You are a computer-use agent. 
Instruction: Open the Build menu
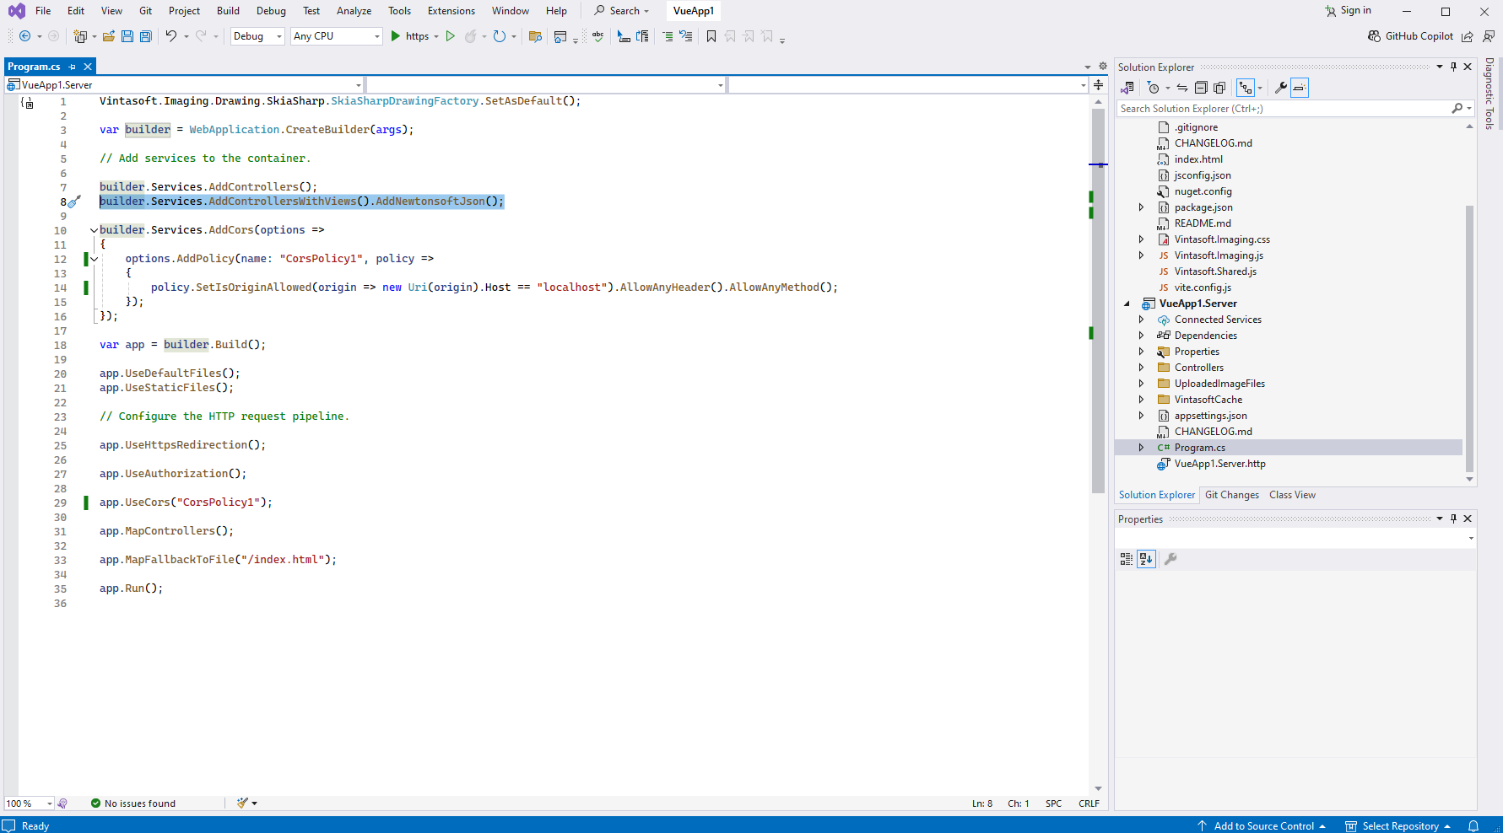228,11
